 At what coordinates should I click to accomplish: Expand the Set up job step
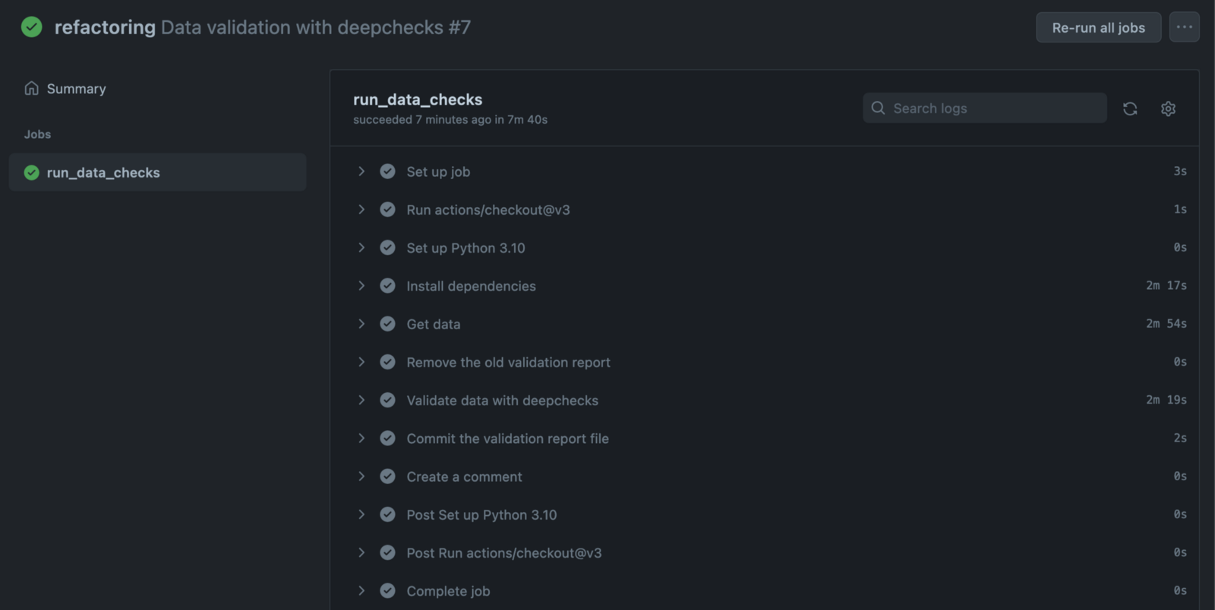(361, 171)
